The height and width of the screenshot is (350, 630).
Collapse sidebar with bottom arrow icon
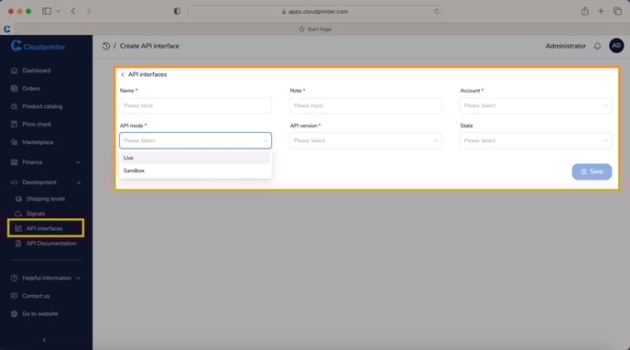pyautogui.click(x=44, y=340)
